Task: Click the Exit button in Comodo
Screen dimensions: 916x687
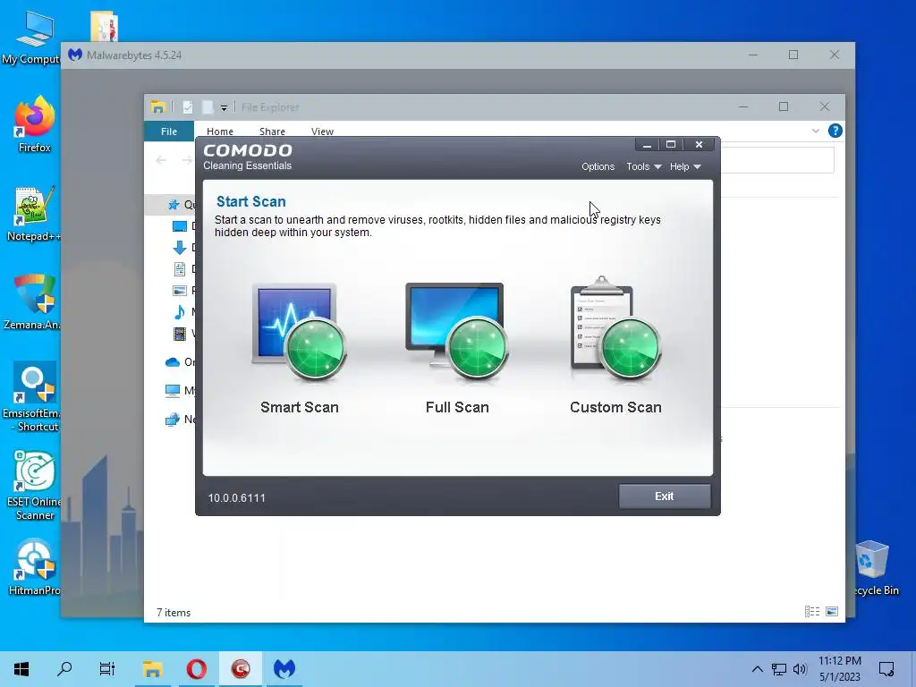Action: pyautogui.click(x=665, y=496)
